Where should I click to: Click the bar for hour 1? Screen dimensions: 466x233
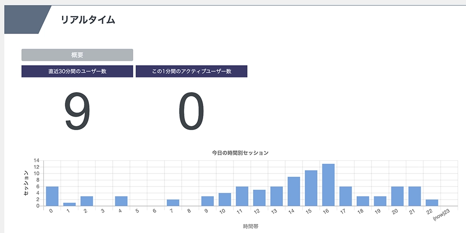(x=69, y=204)
